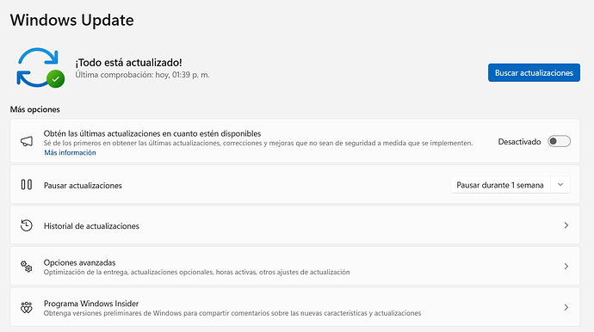Click the pause icon beside Pausar actualizaciones

tap(27, 185)
